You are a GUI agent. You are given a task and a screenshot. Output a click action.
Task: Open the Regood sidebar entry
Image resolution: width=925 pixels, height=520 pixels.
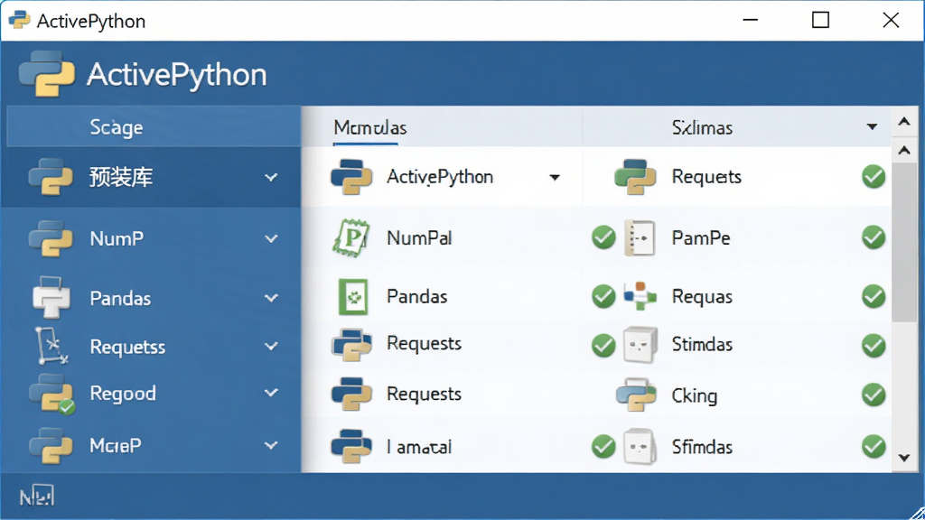coord(151,394)
